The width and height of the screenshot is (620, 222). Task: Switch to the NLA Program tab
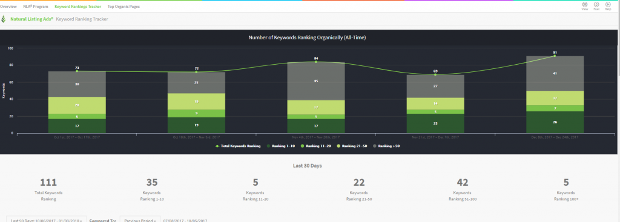click(36, 7)
